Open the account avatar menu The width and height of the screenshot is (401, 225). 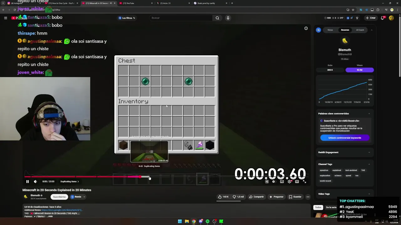[391, 18]
